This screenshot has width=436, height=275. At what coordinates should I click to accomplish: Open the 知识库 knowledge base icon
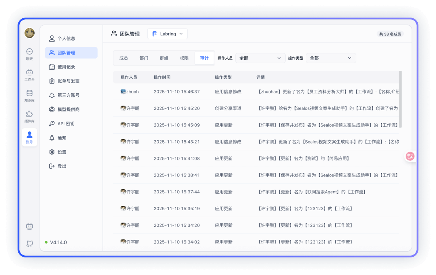[x=29, y=96]
